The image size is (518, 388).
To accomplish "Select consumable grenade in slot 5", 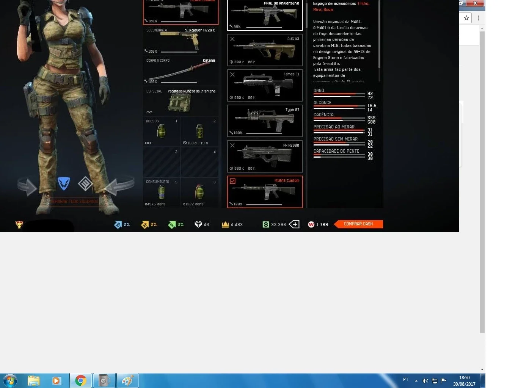I will [x=162, y=192].
